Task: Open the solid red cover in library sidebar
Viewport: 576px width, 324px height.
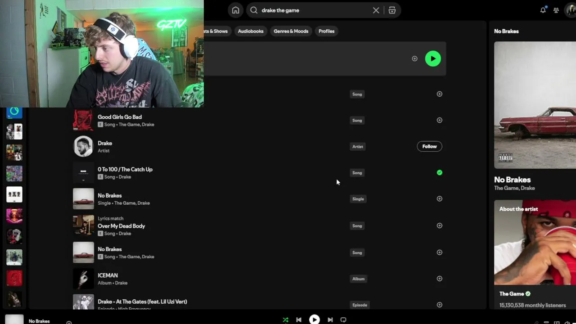Action: point(14,278)
